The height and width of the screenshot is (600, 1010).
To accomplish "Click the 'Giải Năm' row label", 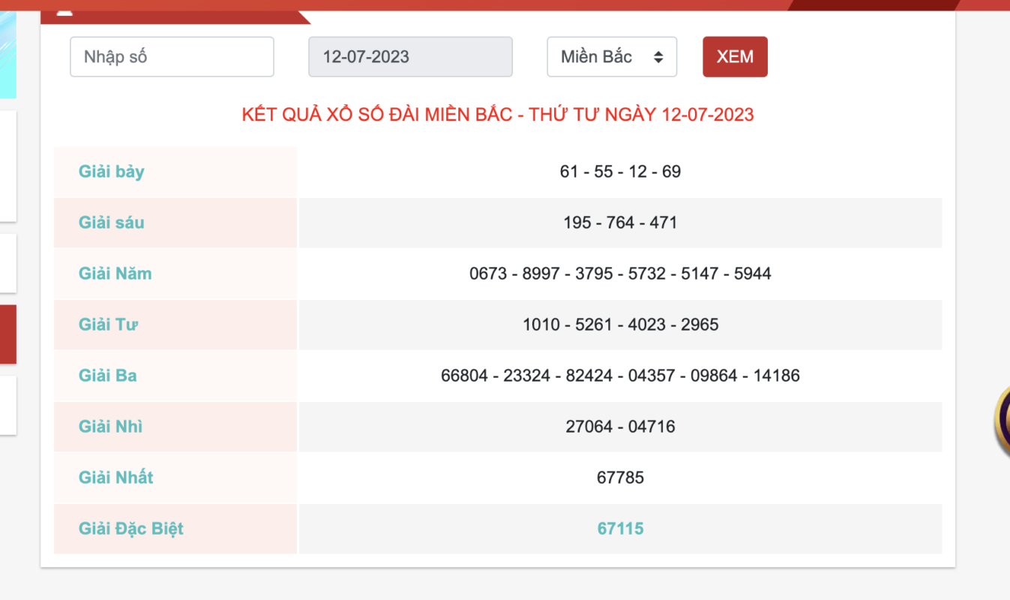I will (x=115, y=274).
